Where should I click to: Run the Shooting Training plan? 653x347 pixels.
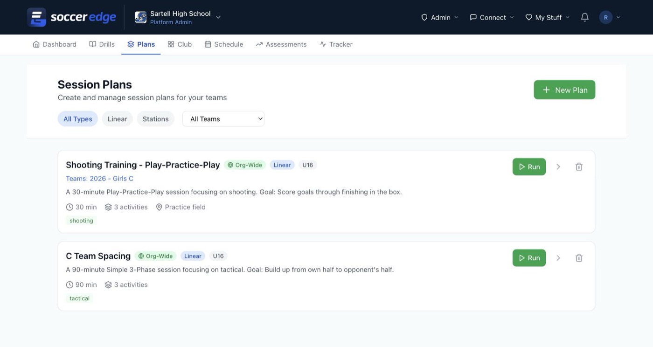[529, 167]
